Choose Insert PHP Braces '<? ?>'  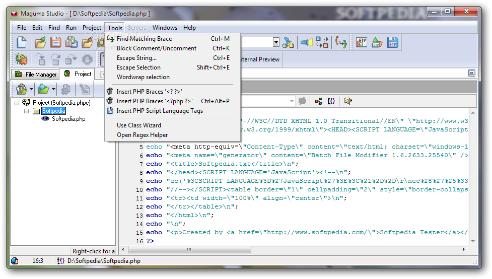(173, 91)
